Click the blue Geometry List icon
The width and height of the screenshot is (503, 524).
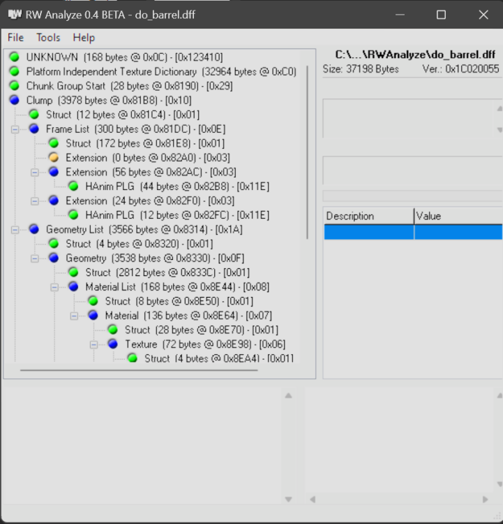pos(34,229)
